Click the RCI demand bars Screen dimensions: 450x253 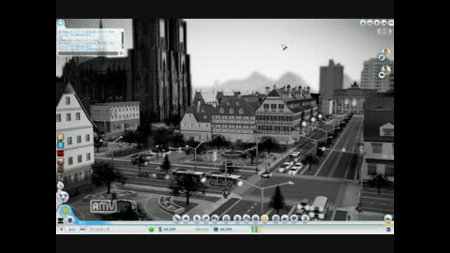click(x=256, y=229)
